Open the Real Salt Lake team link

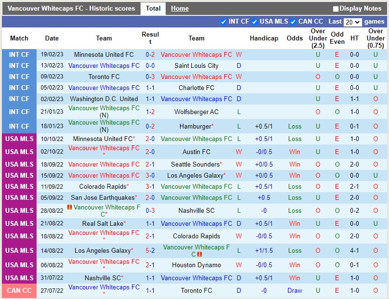(x=103, y=223)
